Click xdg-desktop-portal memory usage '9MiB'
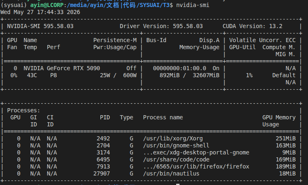Viewport: 308px width, 185px height. 289,152
